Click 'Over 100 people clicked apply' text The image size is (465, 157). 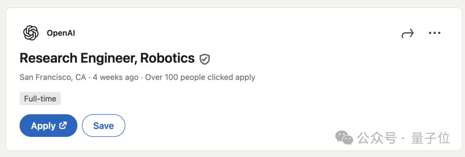pyautogui.click(x=200, y=77)
